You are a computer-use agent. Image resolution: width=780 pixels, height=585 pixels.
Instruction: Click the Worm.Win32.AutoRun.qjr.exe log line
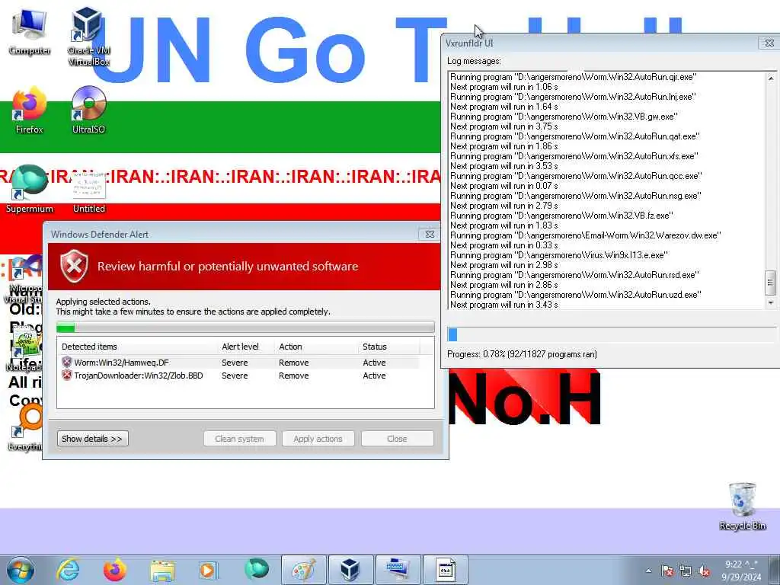pyautogui.click(x=573, y=77)
